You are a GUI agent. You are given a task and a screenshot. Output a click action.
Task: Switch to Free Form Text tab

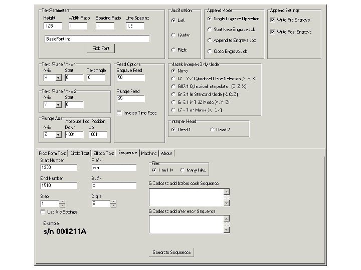click(52, 153)
